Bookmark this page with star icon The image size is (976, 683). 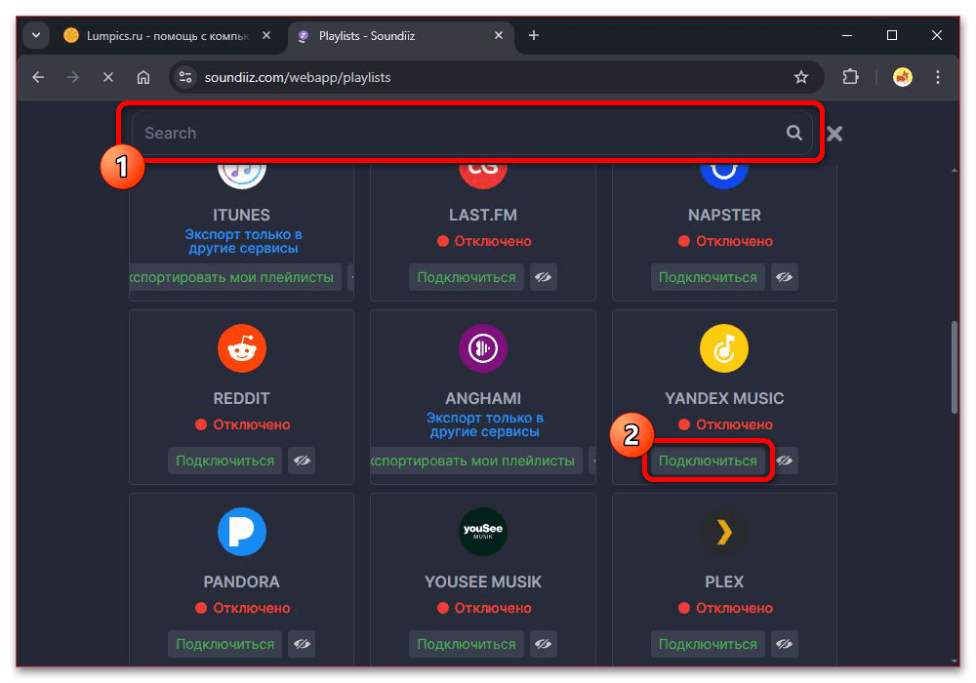[800, 77]
